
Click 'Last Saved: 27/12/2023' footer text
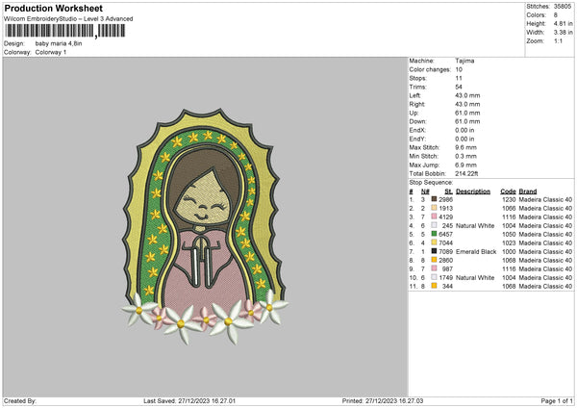[175, 400]
